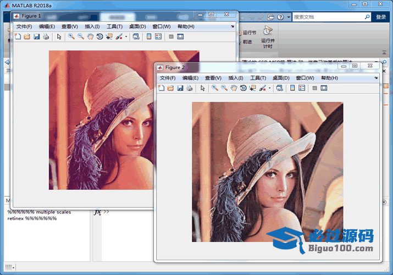
Task: Open 文件(F) menu in Figure 2
Action: click(168, 78)
